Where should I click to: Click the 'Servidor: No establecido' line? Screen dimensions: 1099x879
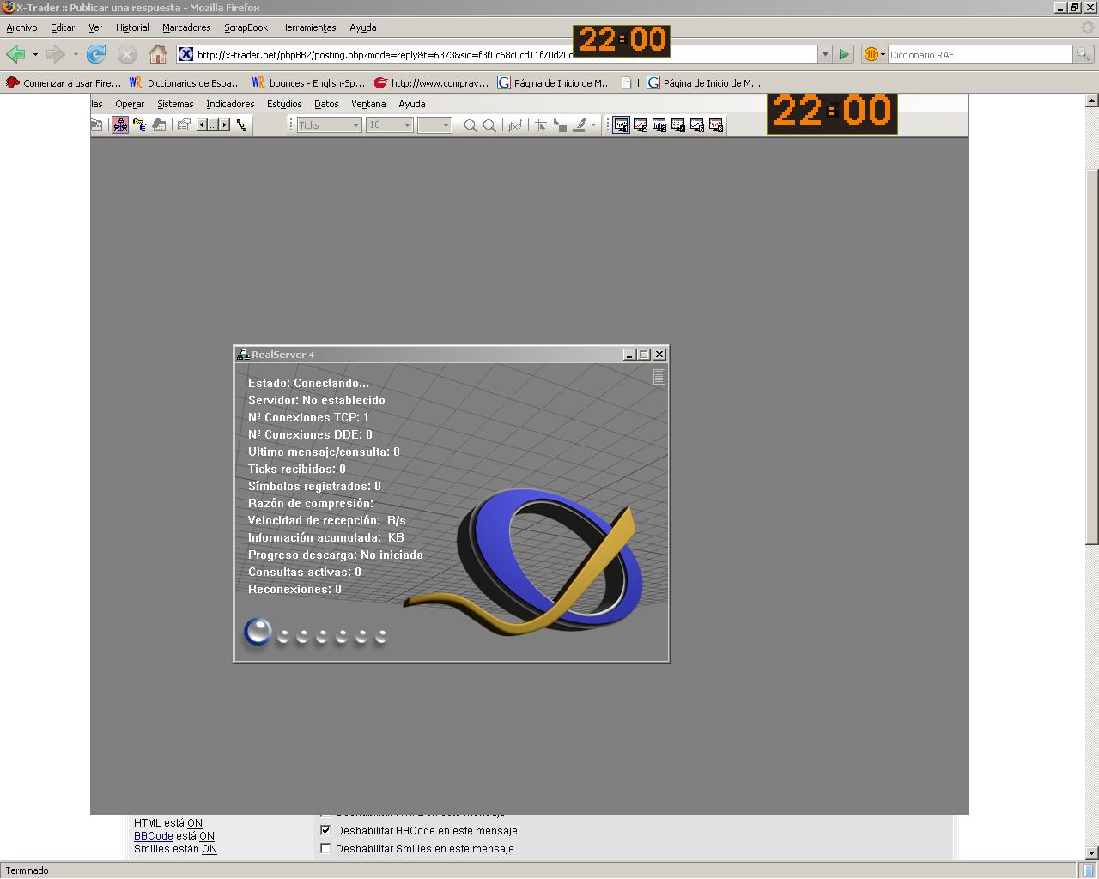[x=317, y=400]
